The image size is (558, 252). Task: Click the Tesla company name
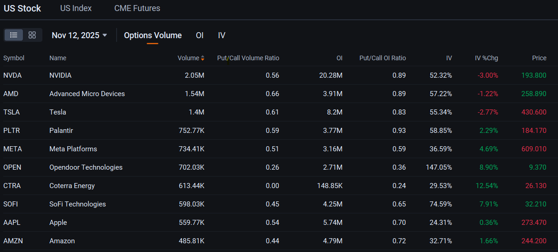point(58,112)
